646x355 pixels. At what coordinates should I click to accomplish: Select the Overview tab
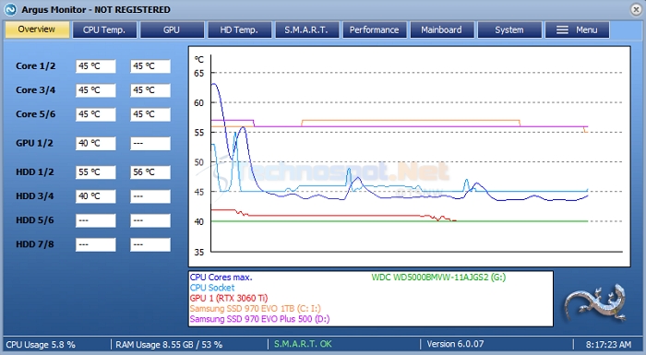(37, 30)
